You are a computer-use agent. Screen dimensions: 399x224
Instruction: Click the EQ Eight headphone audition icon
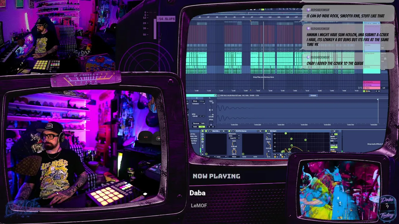pyautogui.click(x=332, y=134)
